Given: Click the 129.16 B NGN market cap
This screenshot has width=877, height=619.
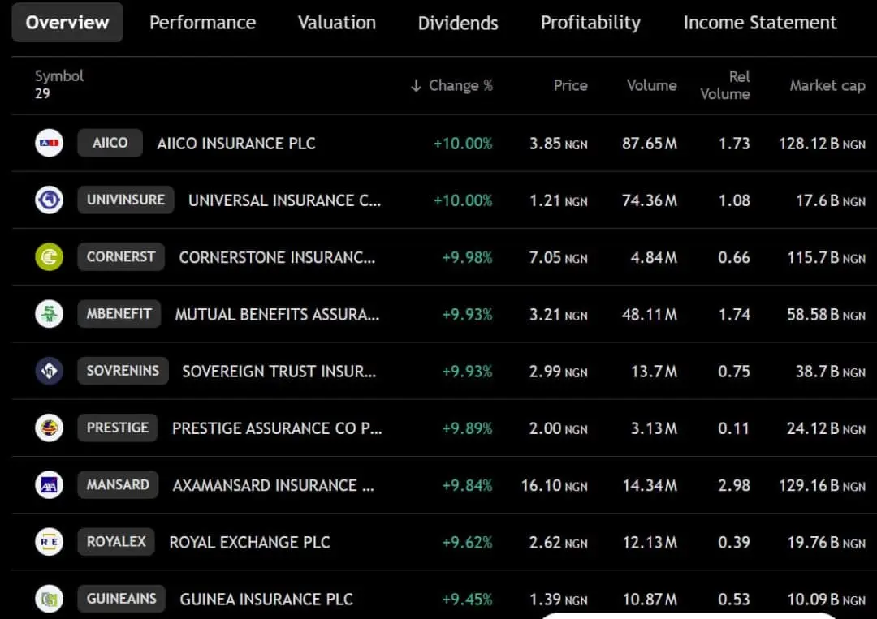Looking at the screenshot, I should click(822, 485).
